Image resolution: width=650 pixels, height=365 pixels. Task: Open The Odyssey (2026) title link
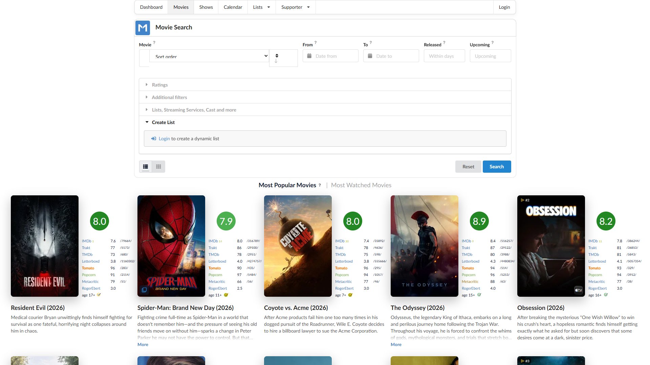417,308
